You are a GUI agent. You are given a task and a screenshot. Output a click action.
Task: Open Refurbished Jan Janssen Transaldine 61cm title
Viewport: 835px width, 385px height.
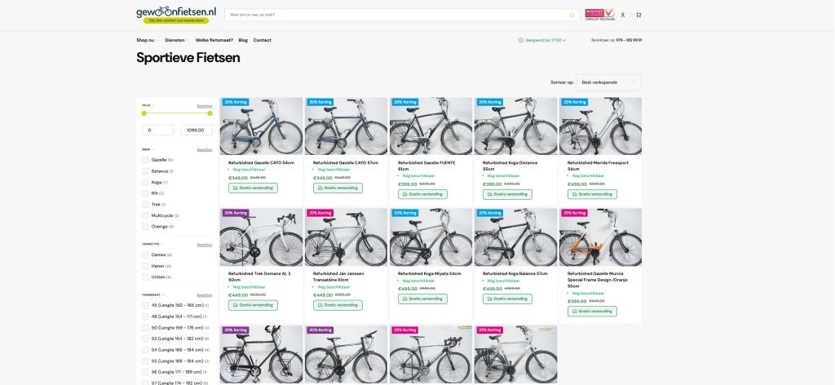[338, 277]
